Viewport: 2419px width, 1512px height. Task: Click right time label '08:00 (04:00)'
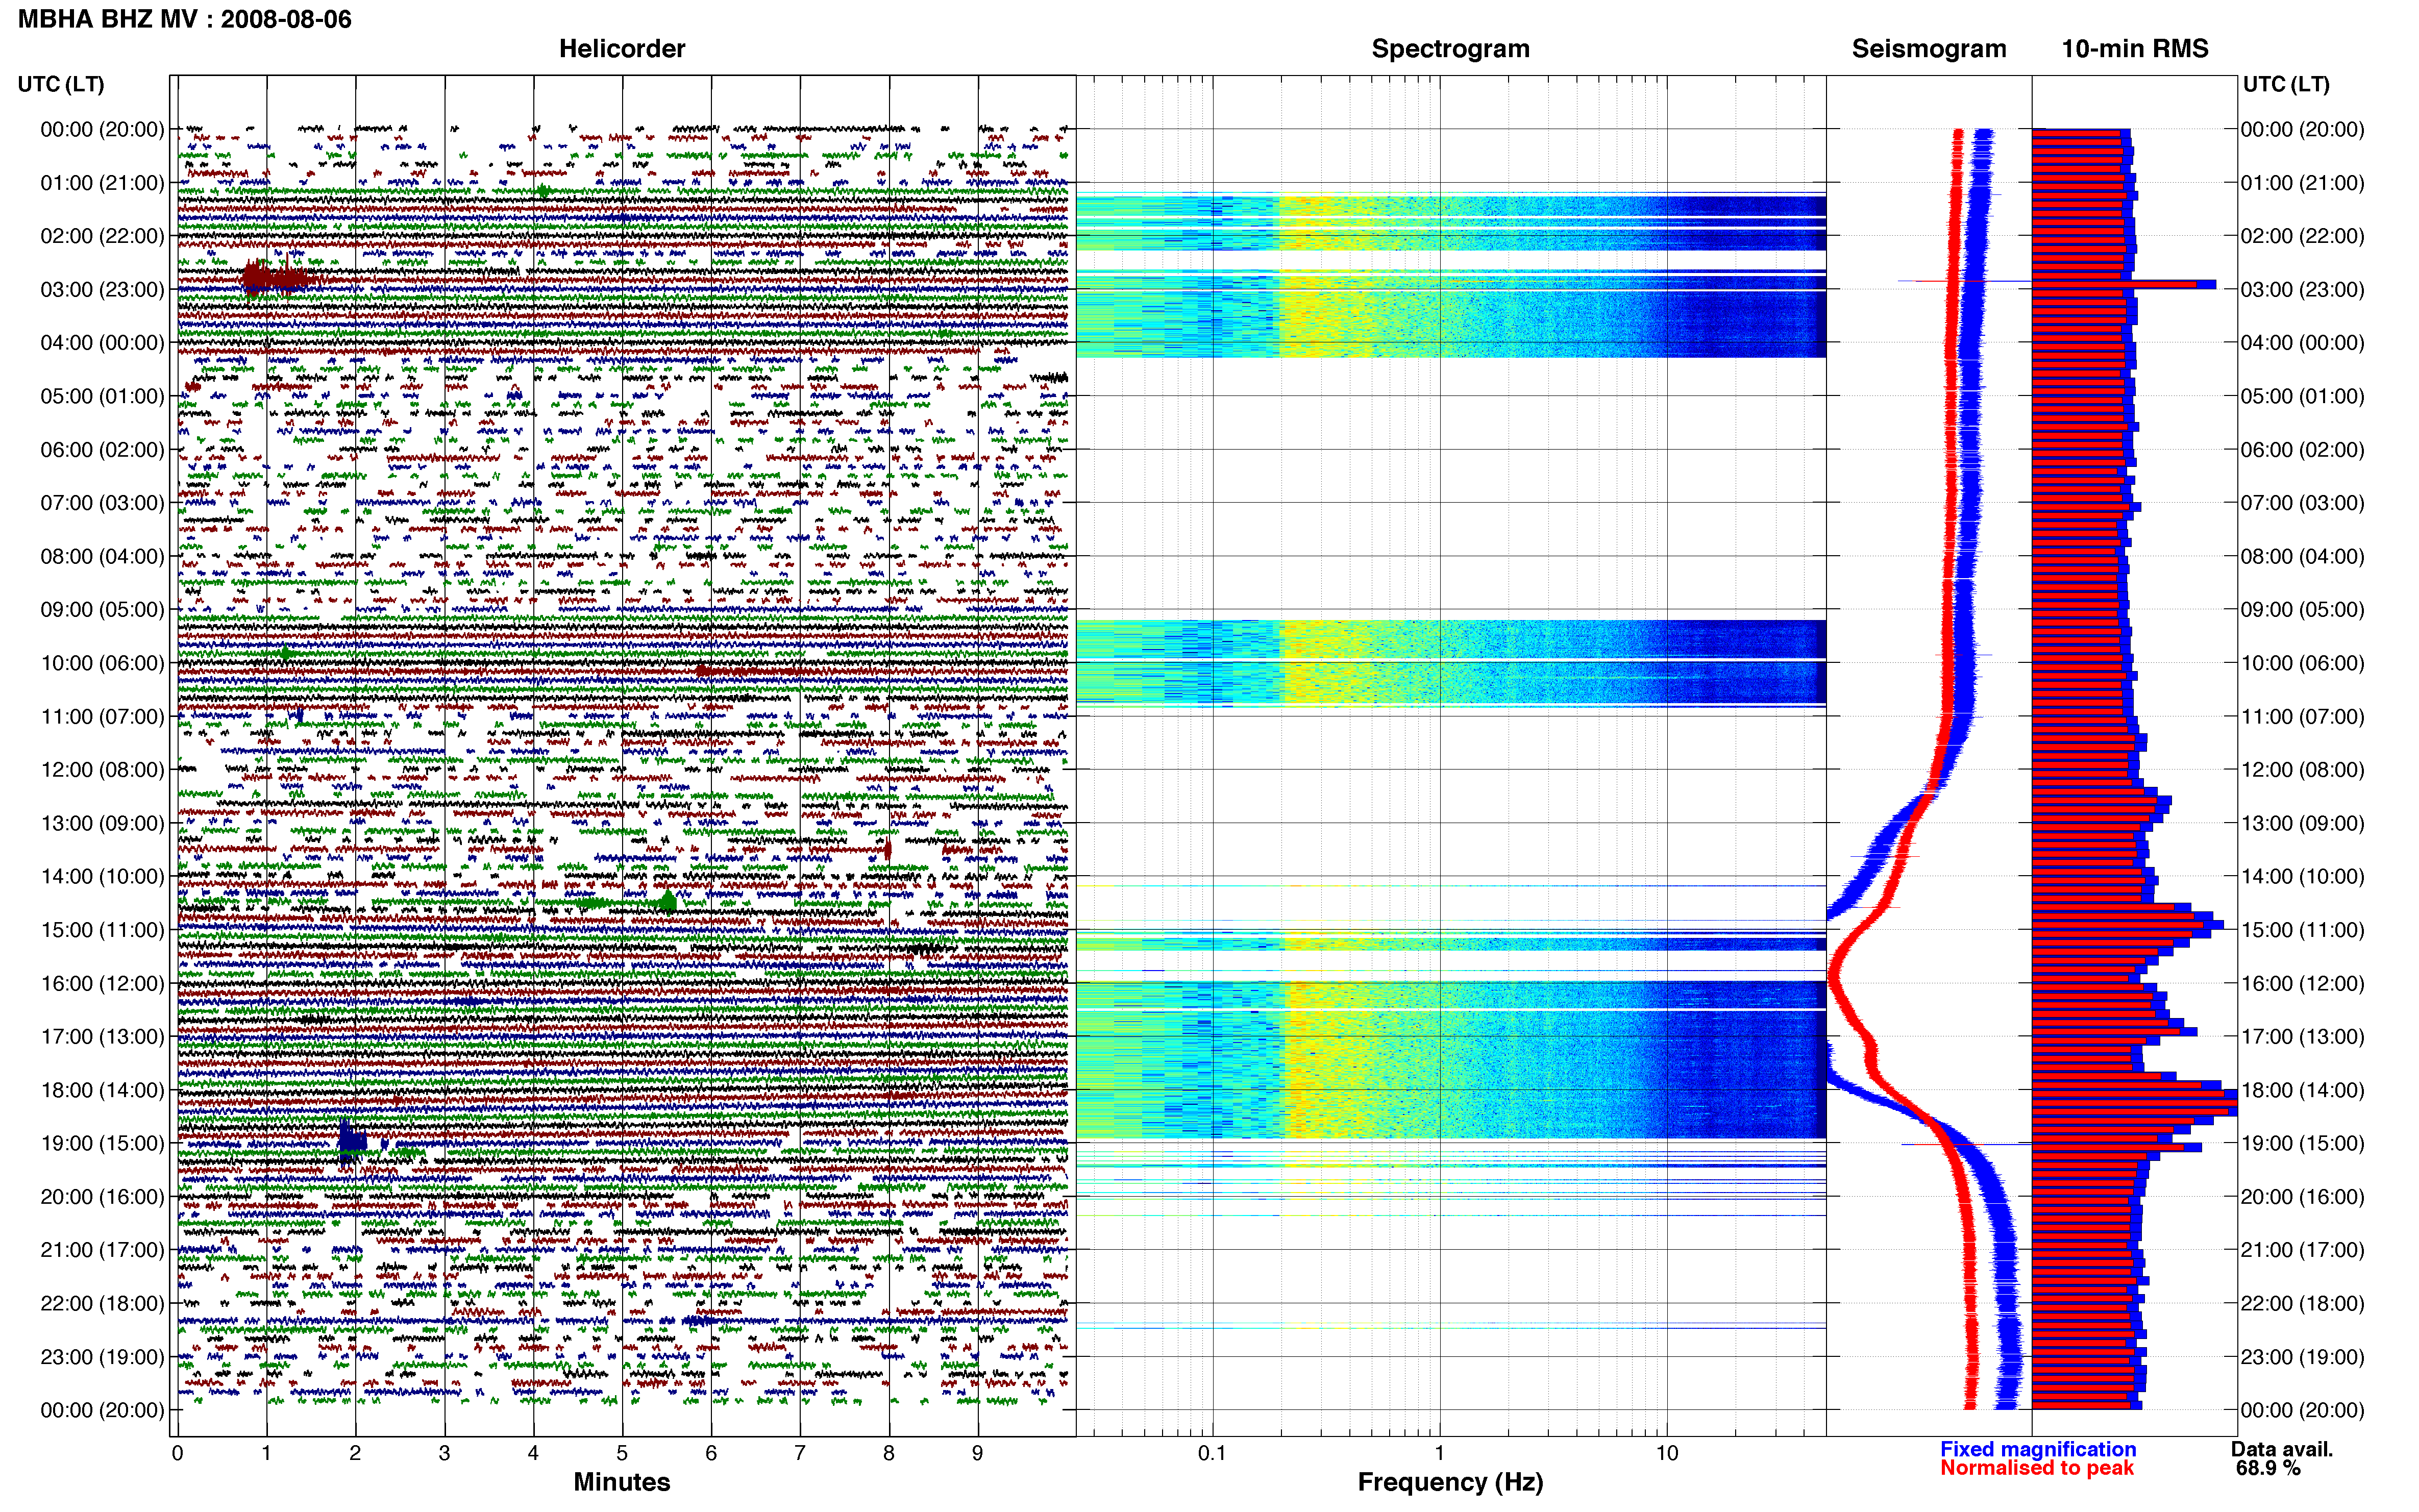click(2302, 556)
